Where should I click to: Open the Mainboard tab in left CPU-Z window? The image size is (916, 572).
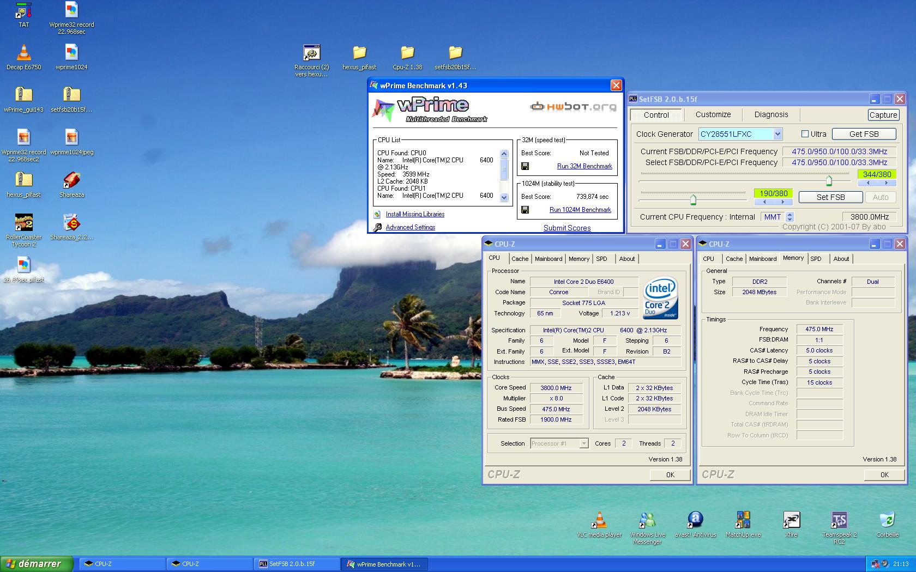pyautogui.click(x=548, y=259)
